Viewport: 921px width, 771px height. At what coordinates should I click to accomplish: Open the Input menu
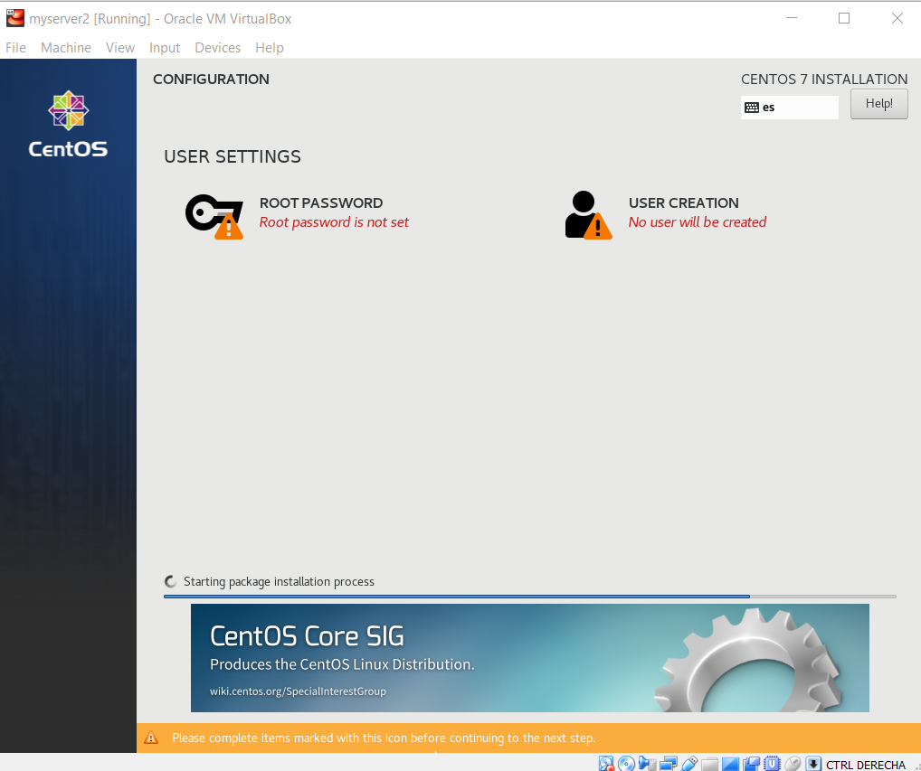[165, 48]
